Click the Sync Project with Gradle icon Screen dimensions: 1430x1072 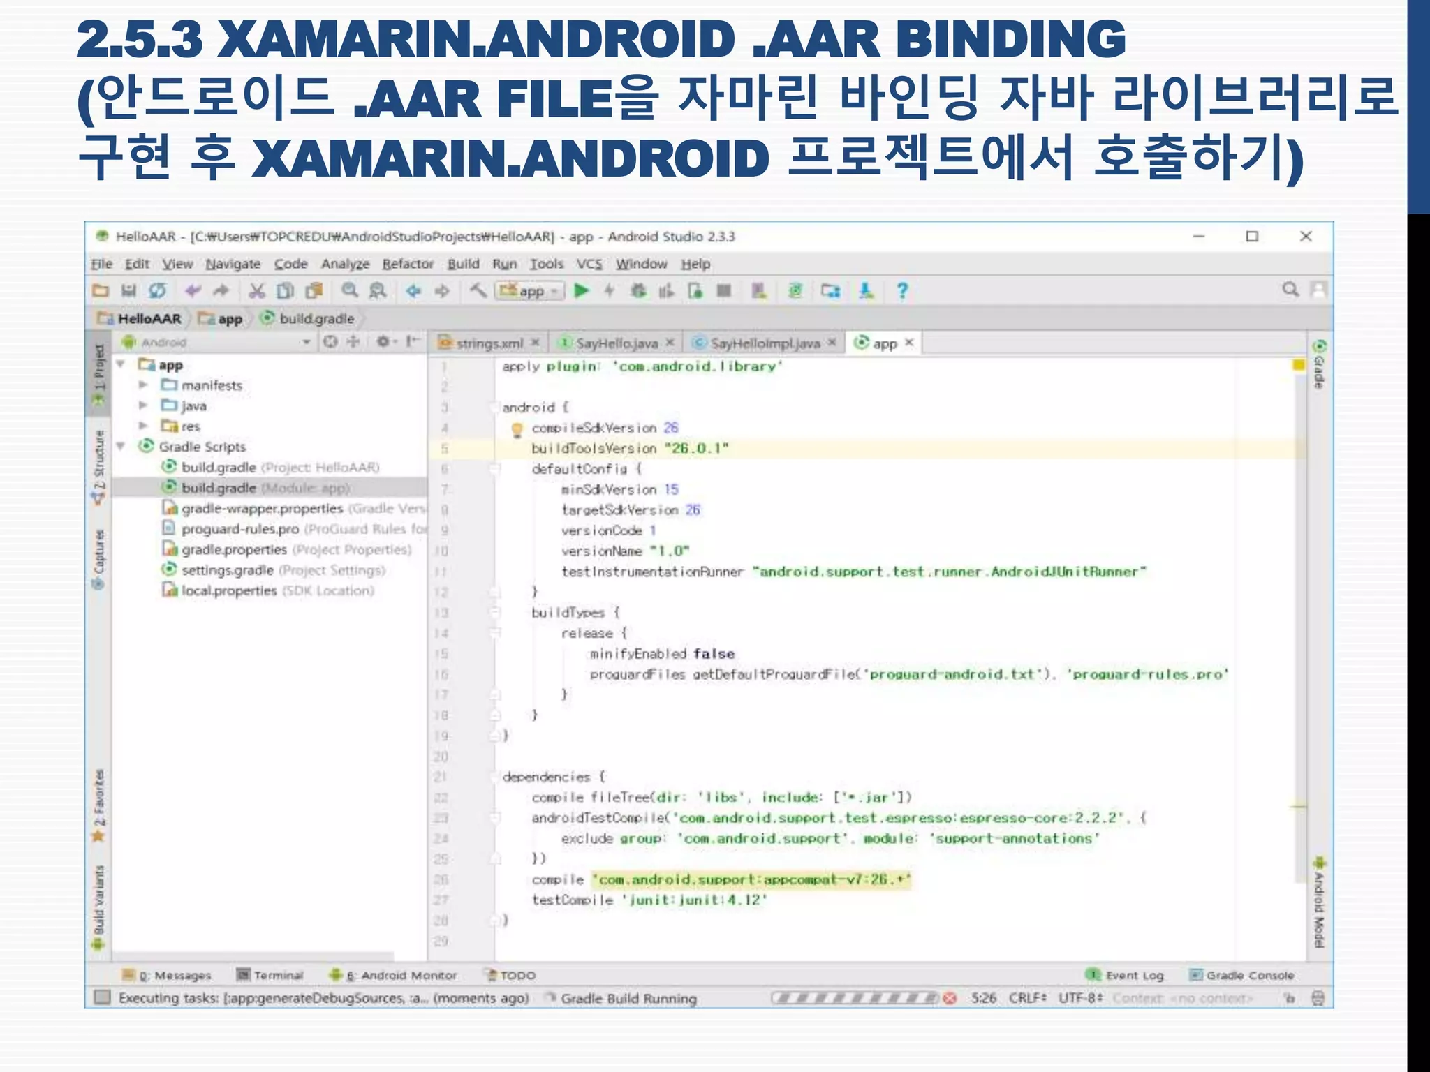795,291
